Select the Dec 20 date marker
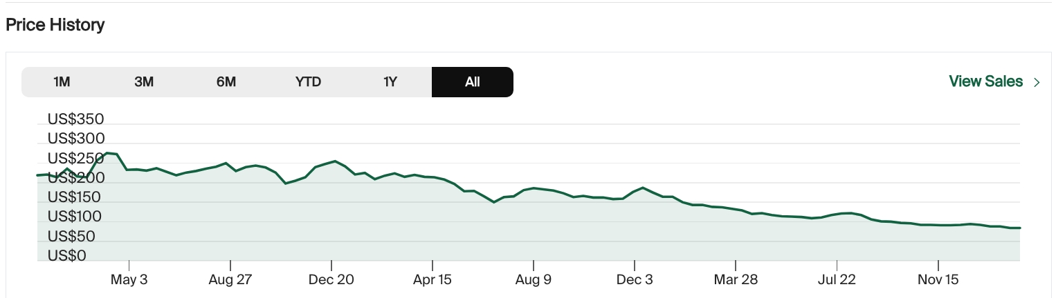 click(x=331, y=280)
